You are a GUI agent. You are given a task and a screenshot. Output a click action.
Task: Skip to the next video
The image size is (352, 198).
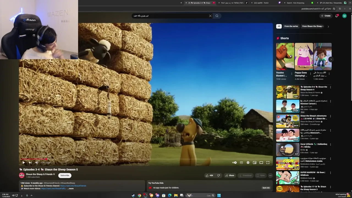[x=30, y=163]
